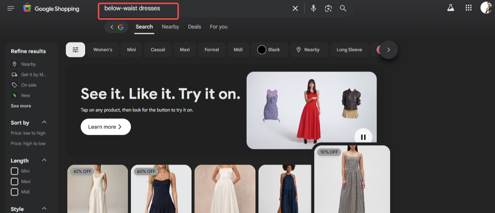This screenshot has width=495, height=213.
Task: Open the hamburger main menu
Action: tap(11, 8)
